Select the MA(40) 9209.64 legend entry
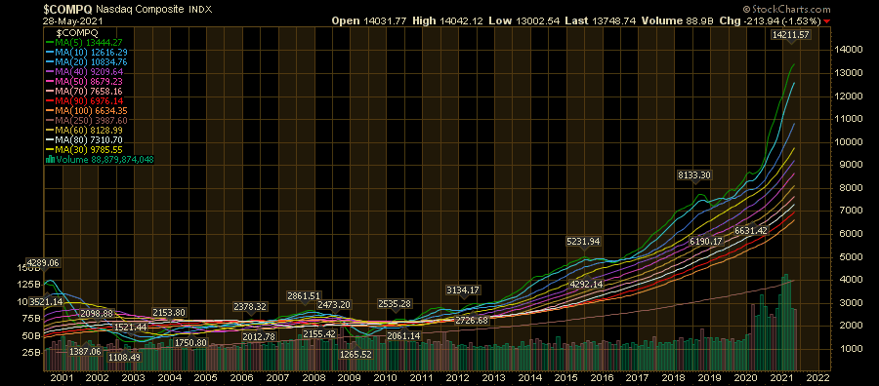The image size is (879, 386). 84,71
